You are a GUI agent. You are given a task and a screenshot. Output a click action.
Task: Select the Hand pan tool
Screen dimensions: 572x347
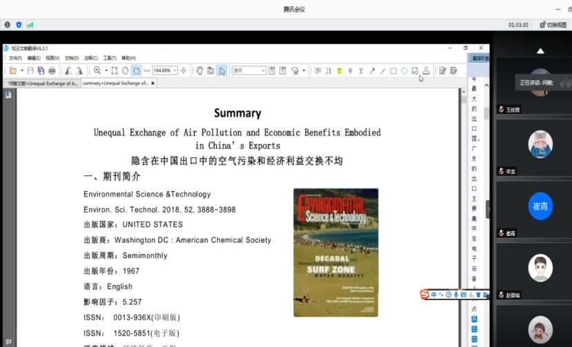point(199,70)
